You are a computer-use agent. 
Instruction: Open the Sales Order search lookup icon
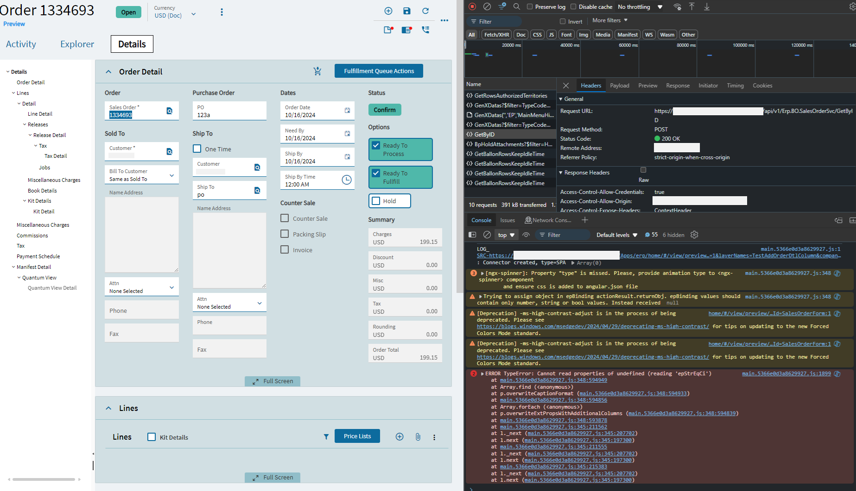click(170, 111)
